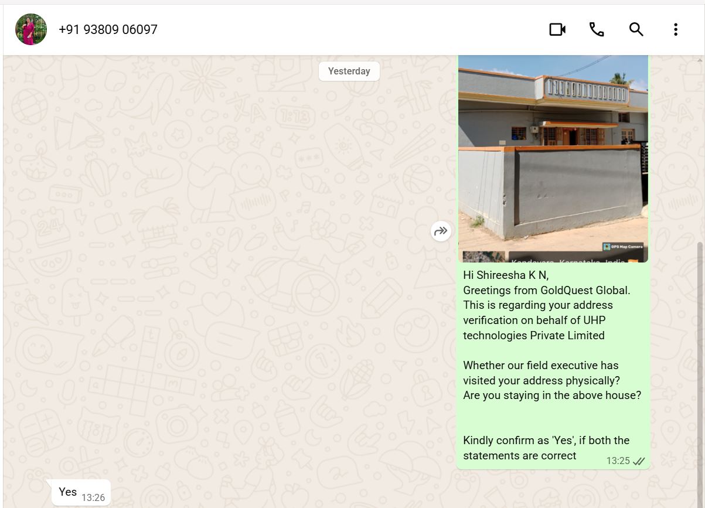Click 'Kindly confirm as 'Yes'' sentence
Screen dimensions: 705x508
pos(546,448)
